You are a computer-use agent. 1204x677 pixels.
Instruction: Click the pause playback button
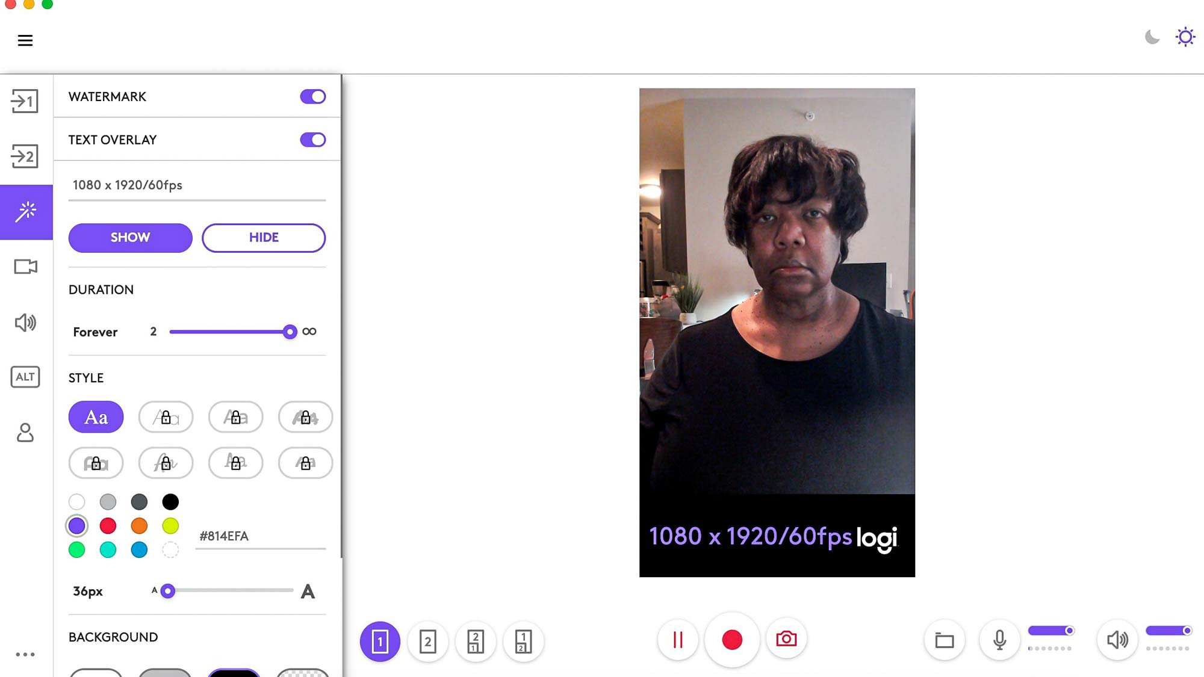pos(677,639)
